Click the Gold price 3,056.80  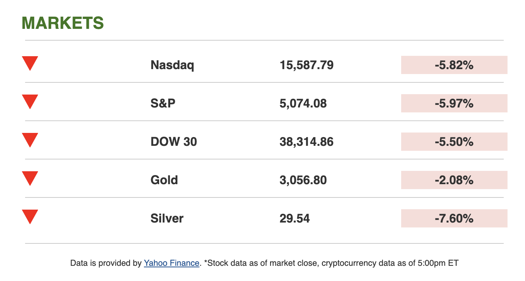[303, 180]
